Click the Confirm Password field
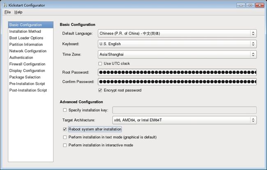 [x=177, y=82]
